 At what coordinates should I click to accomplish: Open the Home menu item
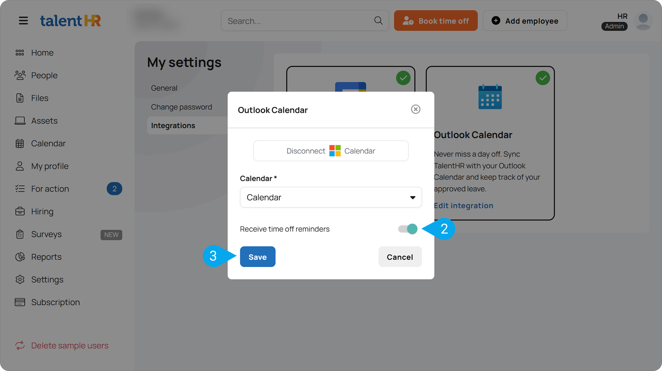[42, 53]
